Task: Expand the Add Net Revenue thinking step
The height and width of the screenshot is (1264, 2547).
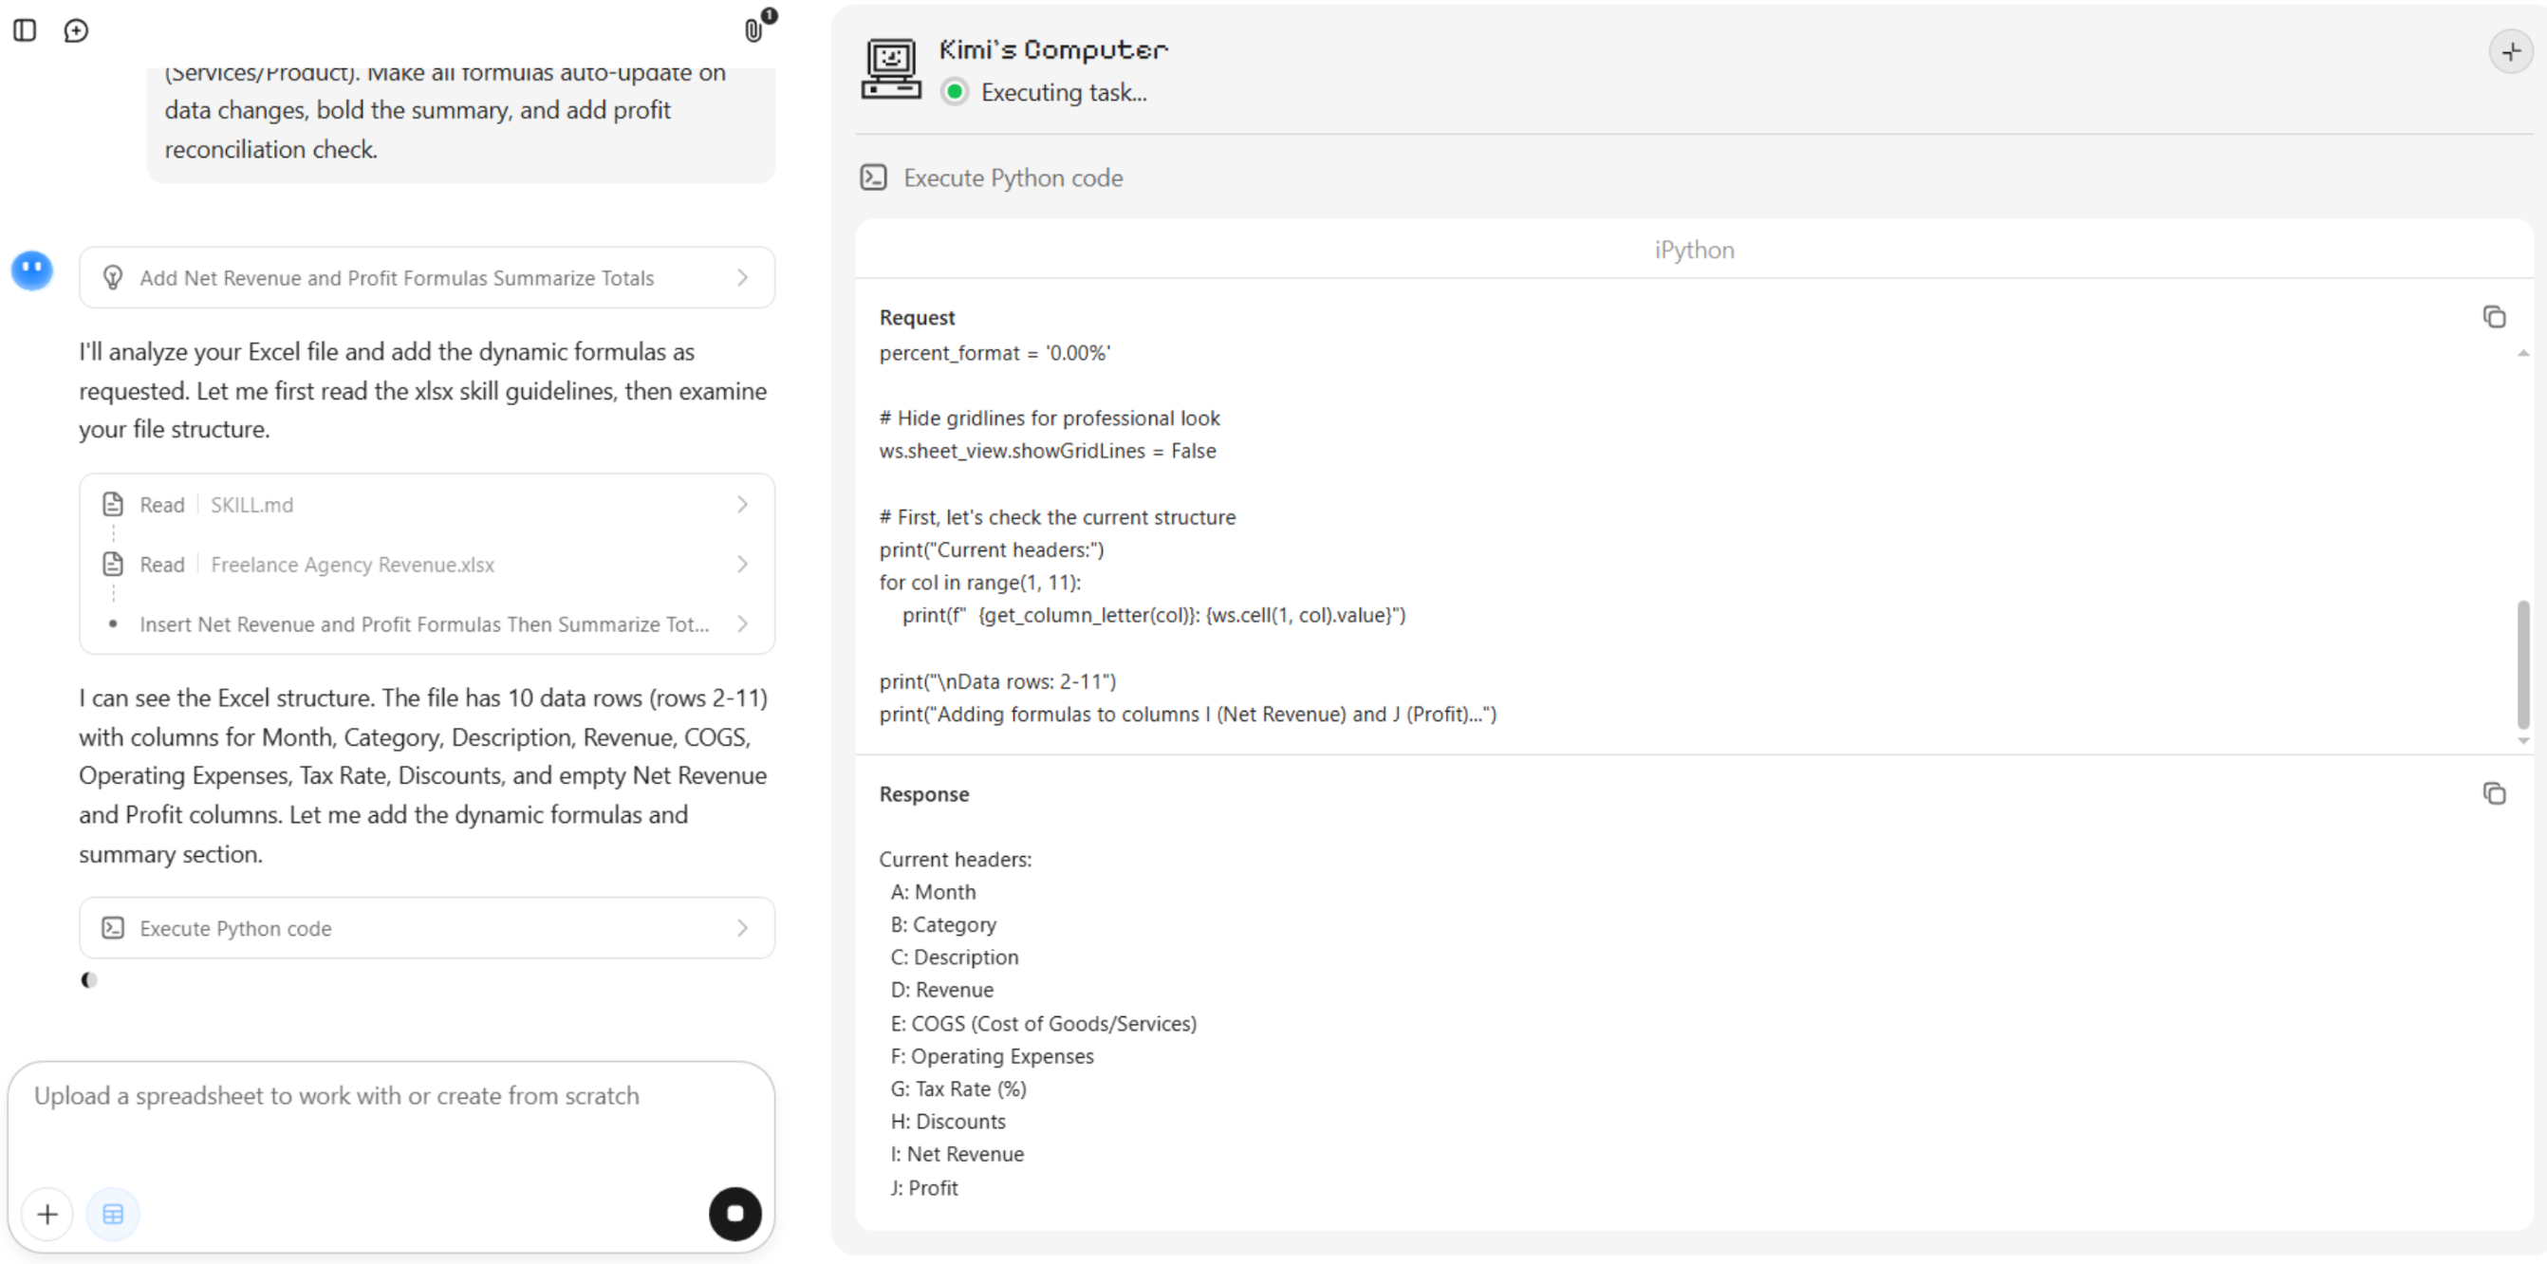Action: tap(427, 278)
